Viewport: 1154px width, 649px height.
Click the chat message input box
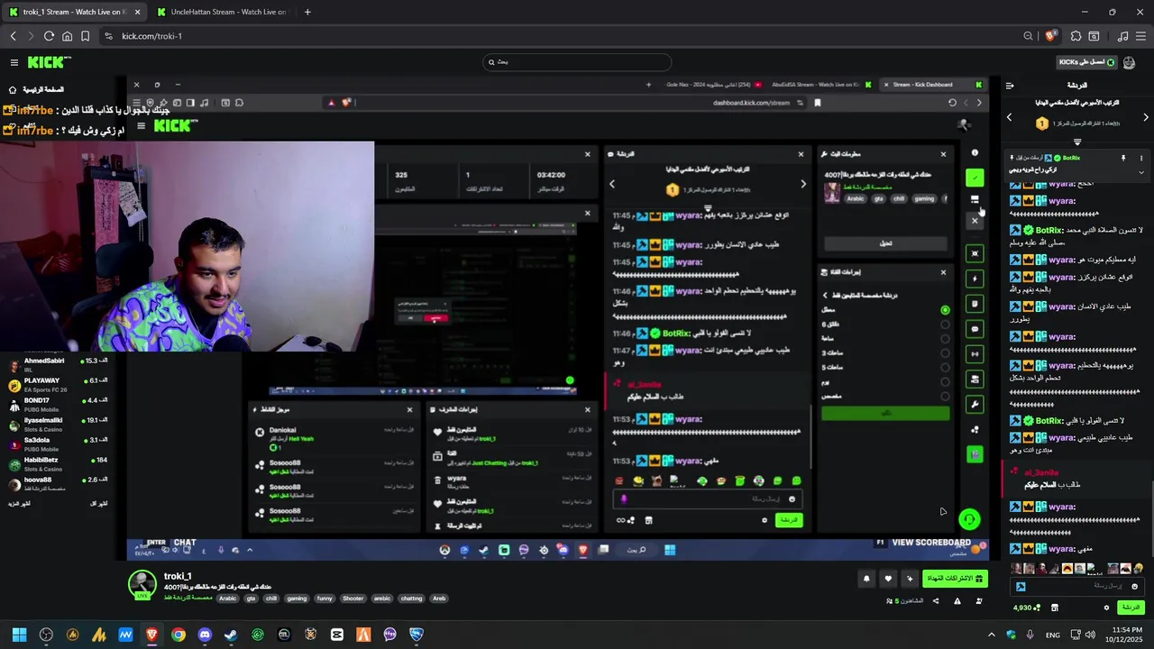tap(1077, 586)
